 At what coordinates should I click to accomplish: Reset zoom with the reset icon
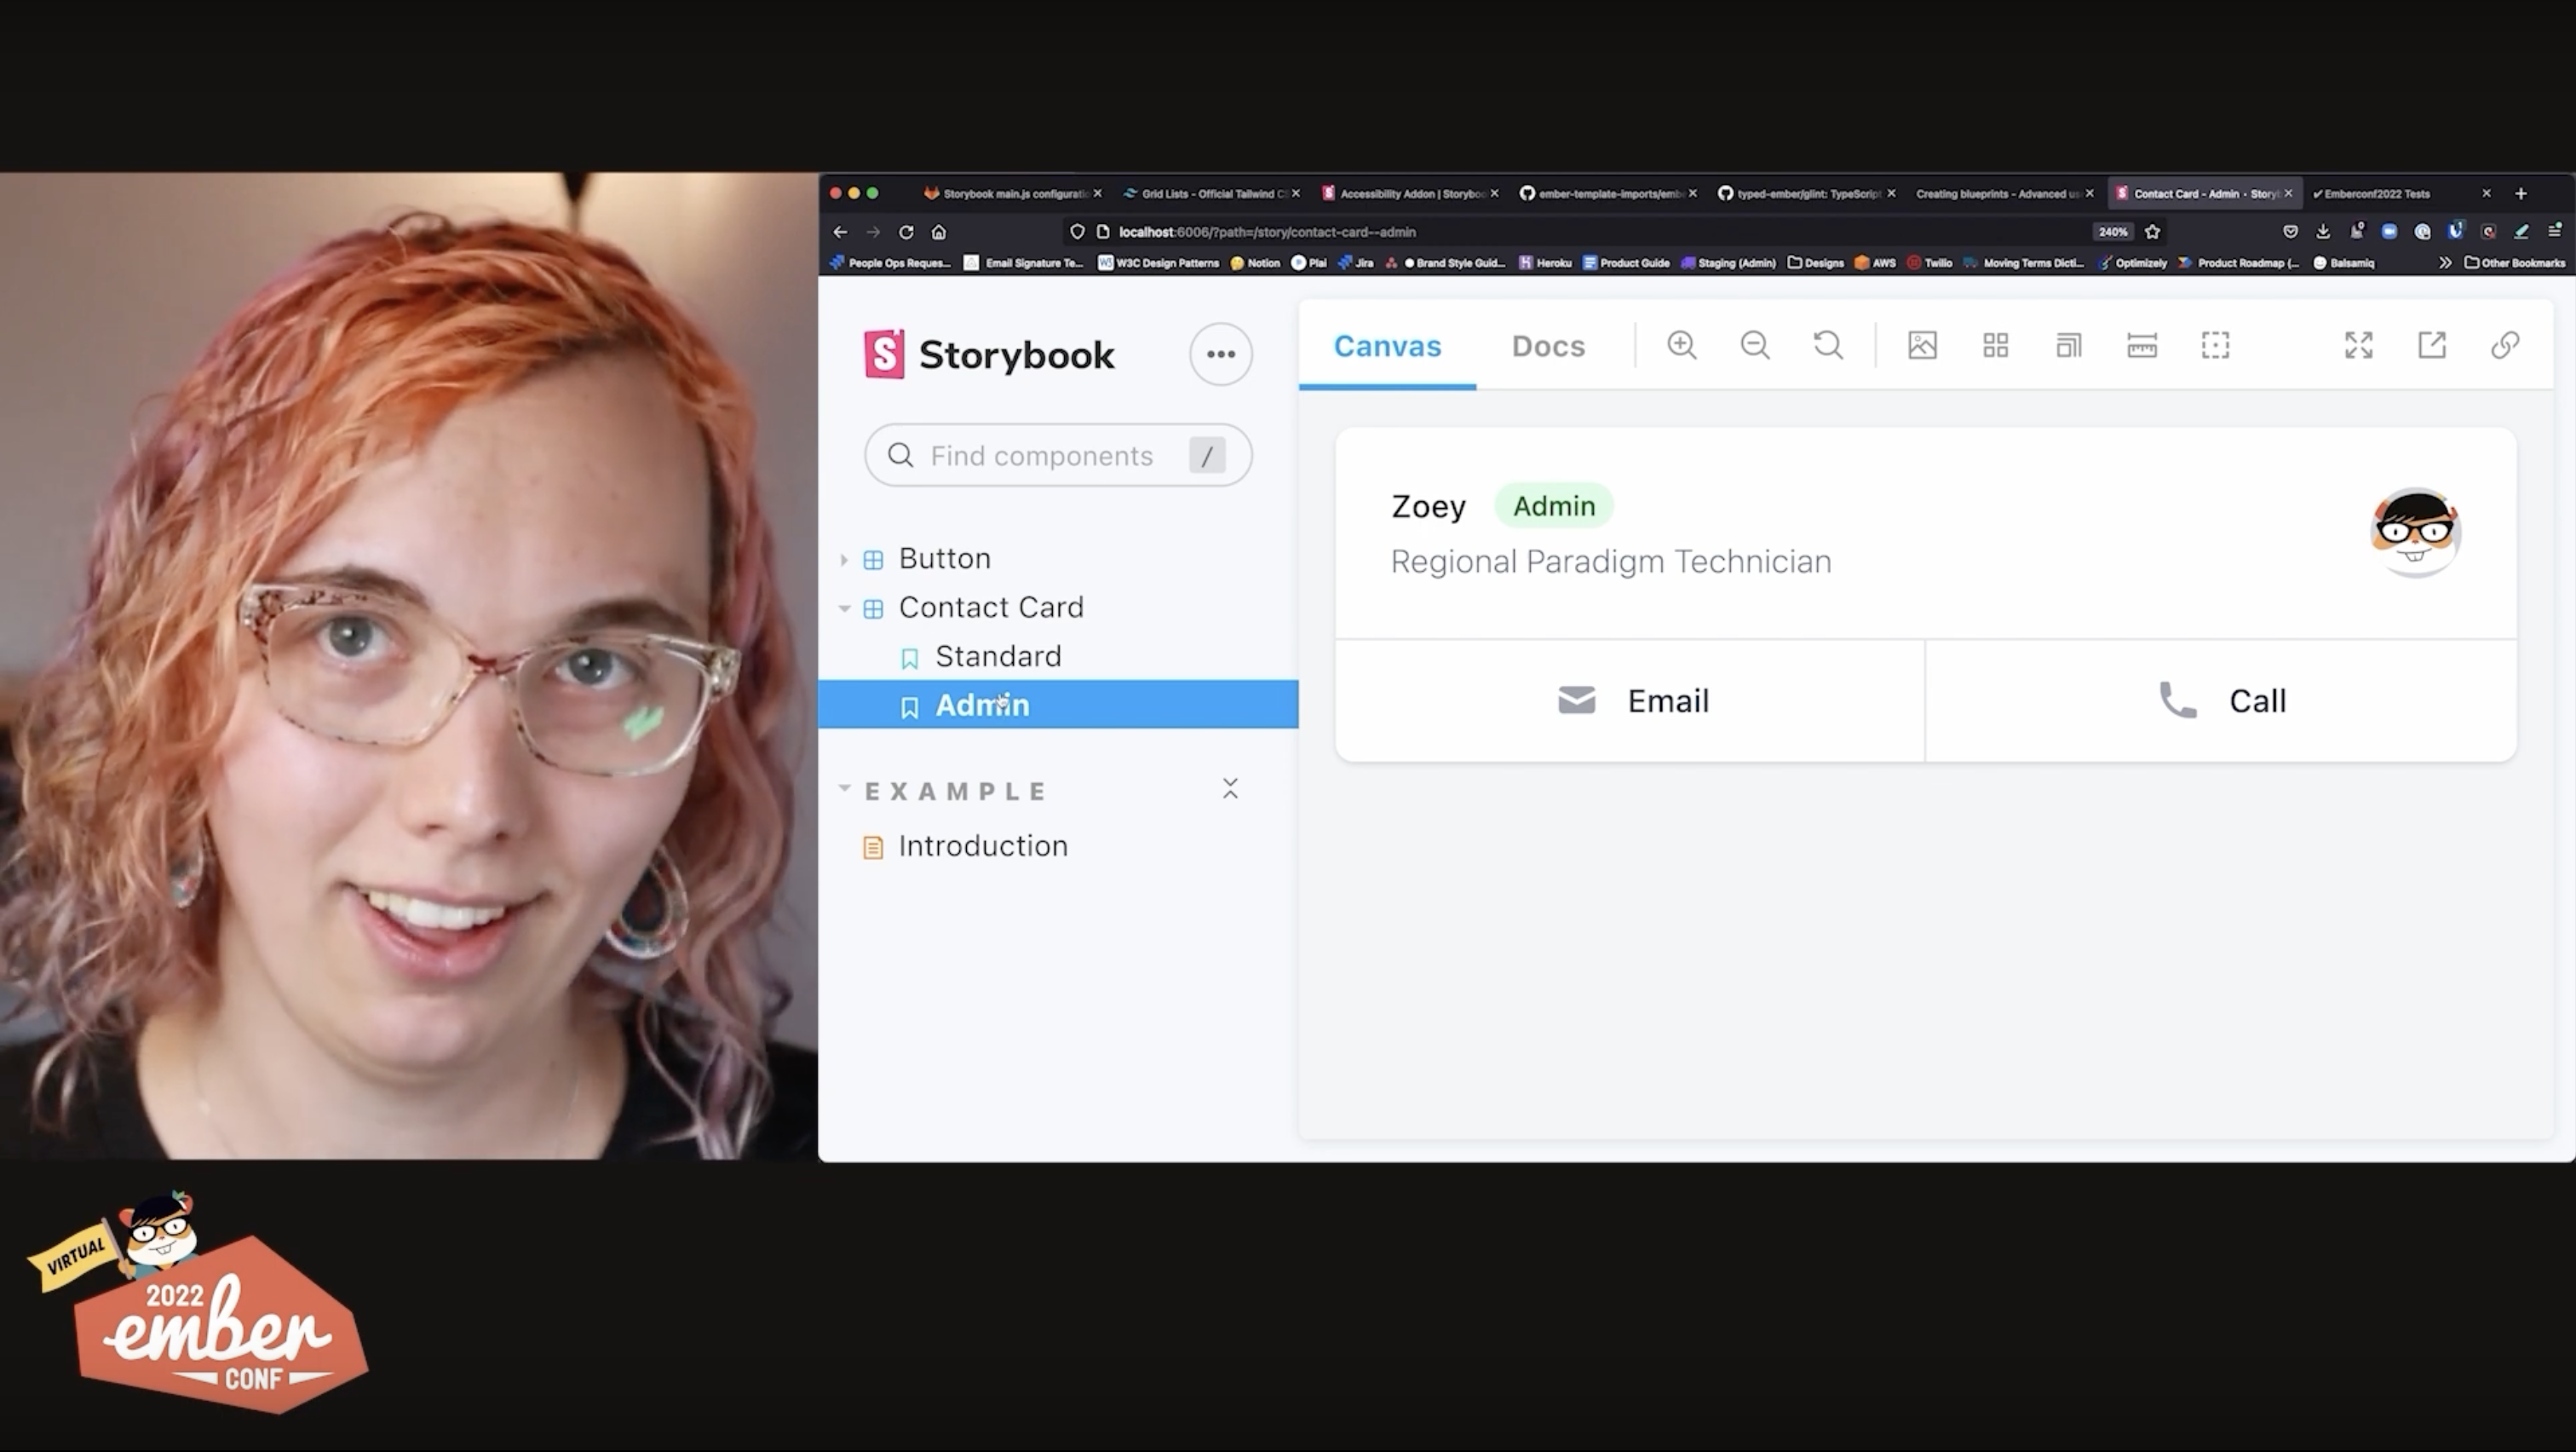pos(1828,345)
